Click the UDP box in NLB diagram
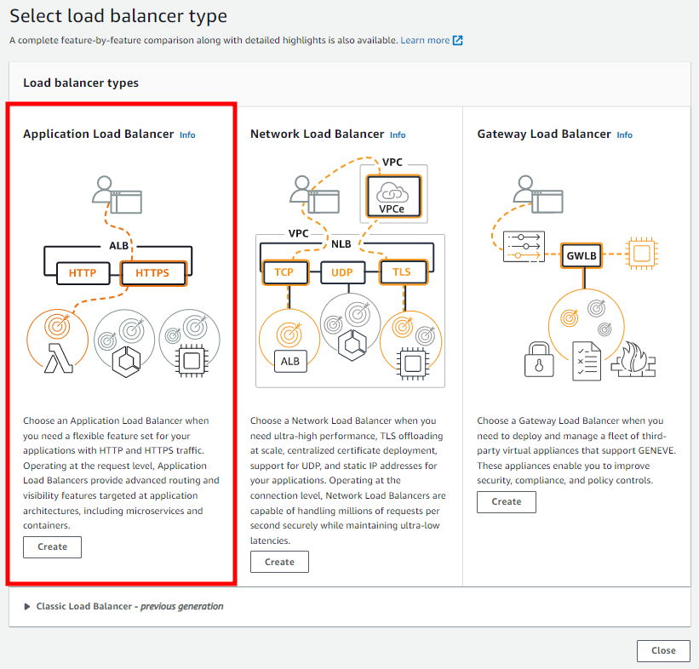699x669 pixels. pos(342,272)
